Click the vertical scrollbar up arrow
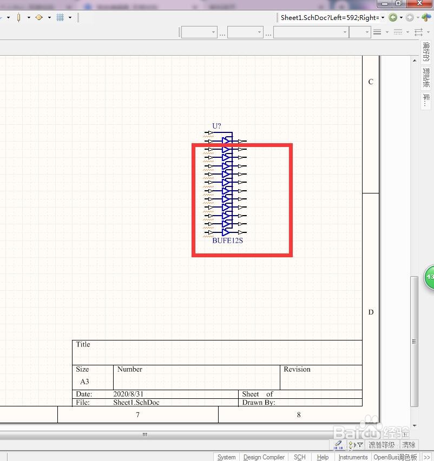 click(x=415, y=61)
